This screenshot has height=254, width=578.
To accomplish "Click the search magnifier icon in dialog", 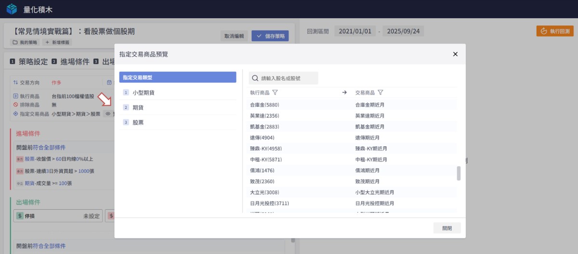I will [255, 78].
